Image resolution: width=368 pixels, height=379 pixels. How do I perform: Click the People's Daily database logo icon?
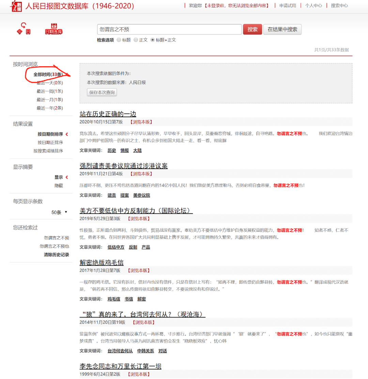tap(16, 6)
